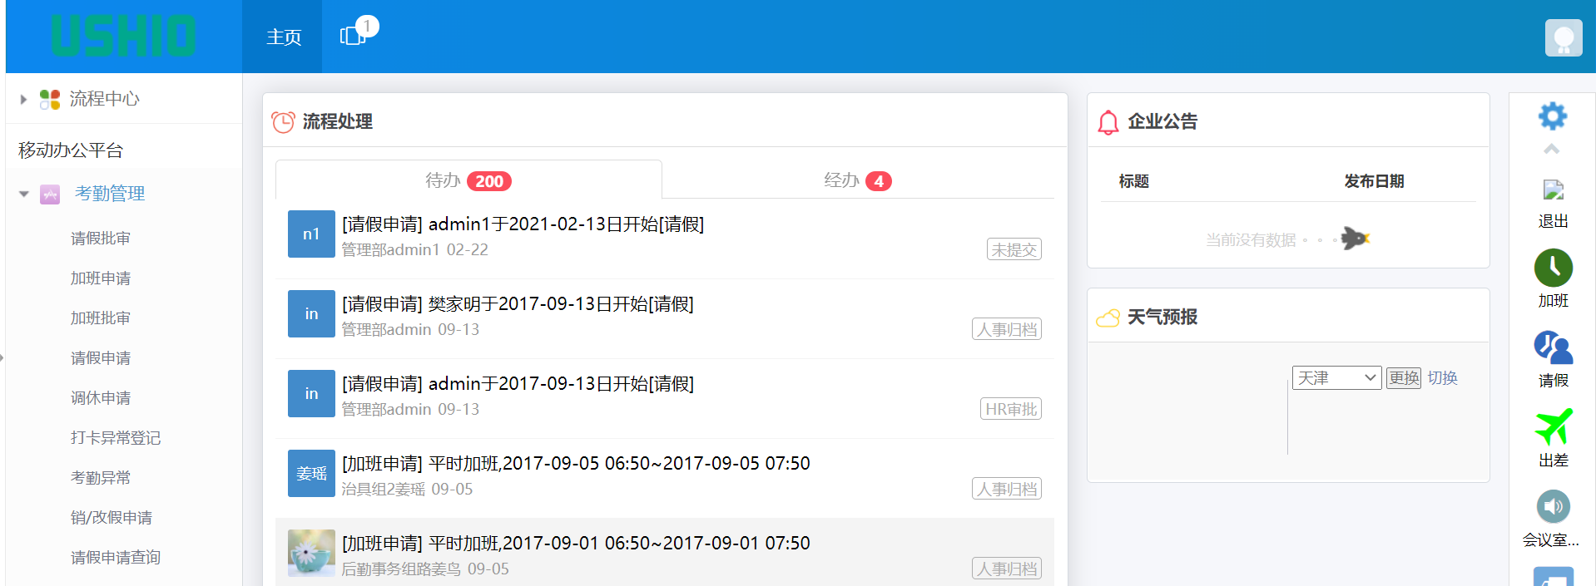Click the windows icon with badge 1
This screenshot has width=1596, height=586.
(353, 36)
